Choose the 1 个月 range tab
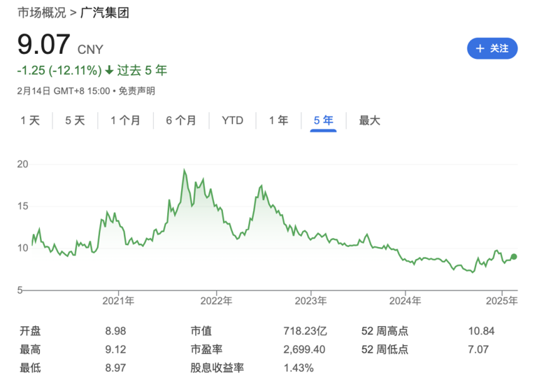Viewport: 537px width, 385px height. coord(125,120)
